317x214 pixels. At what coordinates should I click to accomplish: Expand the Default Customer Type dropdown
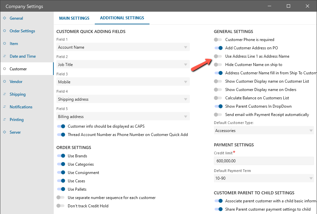(264, 131)
